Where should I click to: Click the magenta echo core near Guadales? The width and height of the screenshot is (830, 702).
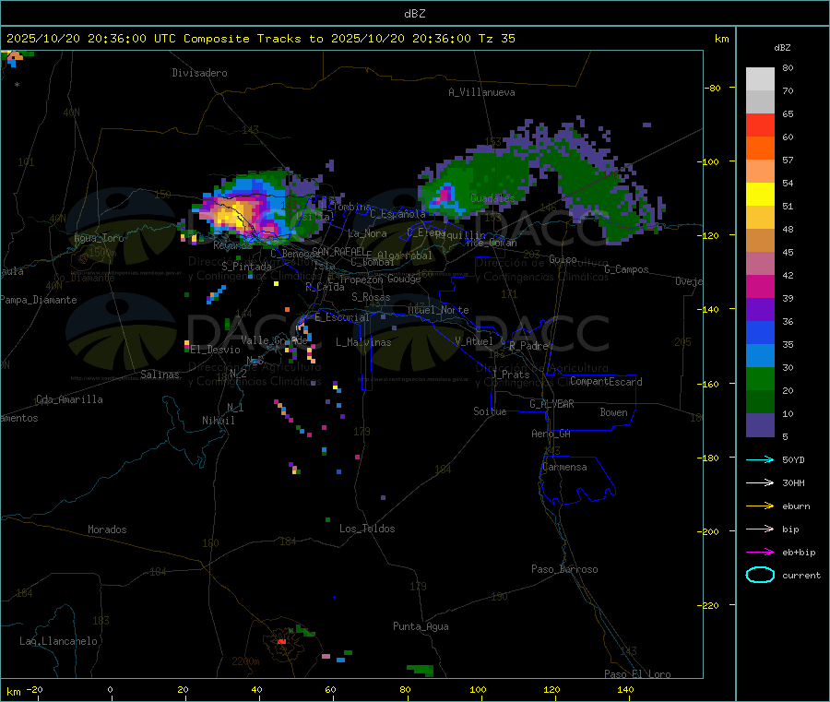444,195
